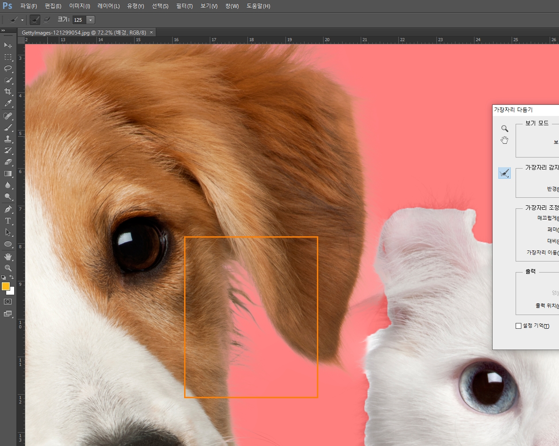Select the Ellipse shape tool

[x=8, y=244]
